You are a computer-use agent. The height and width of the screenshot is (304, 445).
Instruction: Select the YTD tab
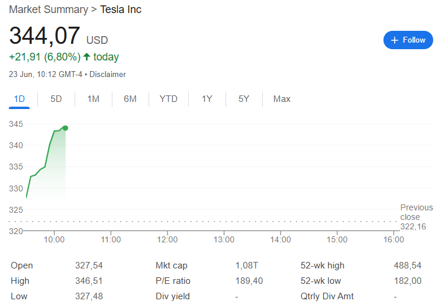(x=169, y=99)
